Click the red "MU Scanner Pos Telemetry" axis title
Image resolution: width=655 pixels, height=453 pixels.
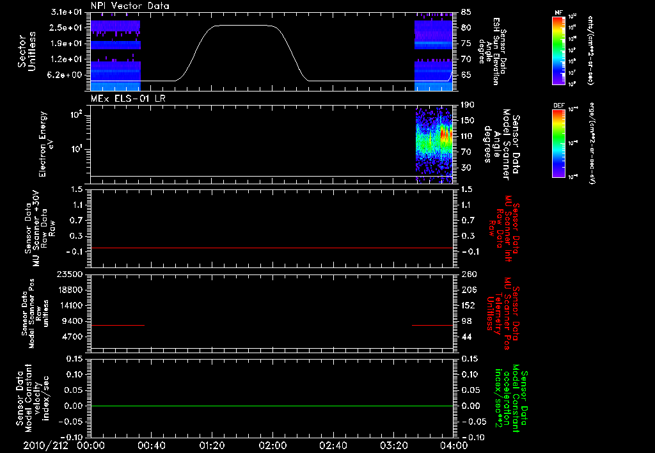coord(503,314)
